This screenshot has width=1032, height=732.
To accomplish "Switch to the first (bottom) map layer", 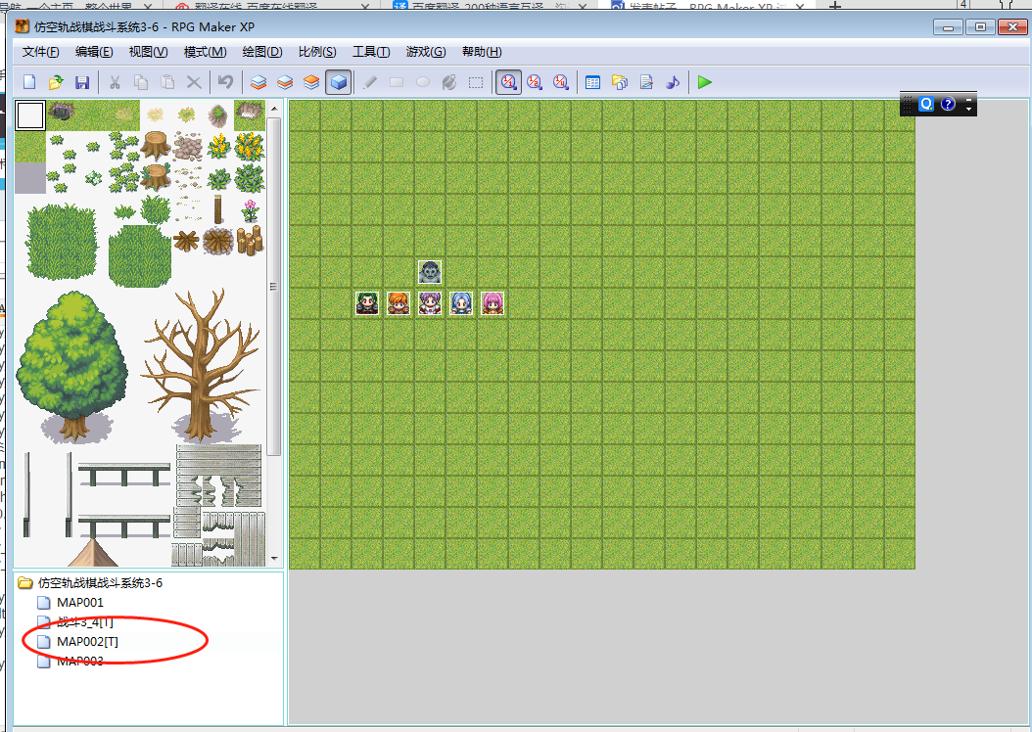I will coord(258,82).
